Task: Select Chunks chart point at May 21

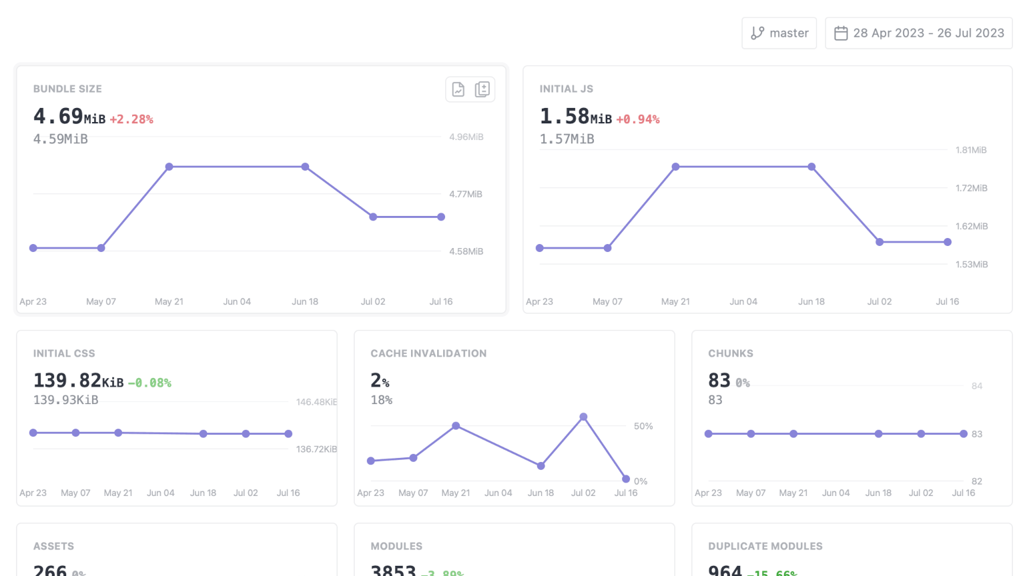Action: coord(793,434)
